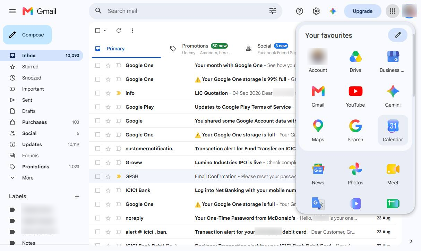
Task: Open Updates to Google Play Terms email
Action: 243,107
